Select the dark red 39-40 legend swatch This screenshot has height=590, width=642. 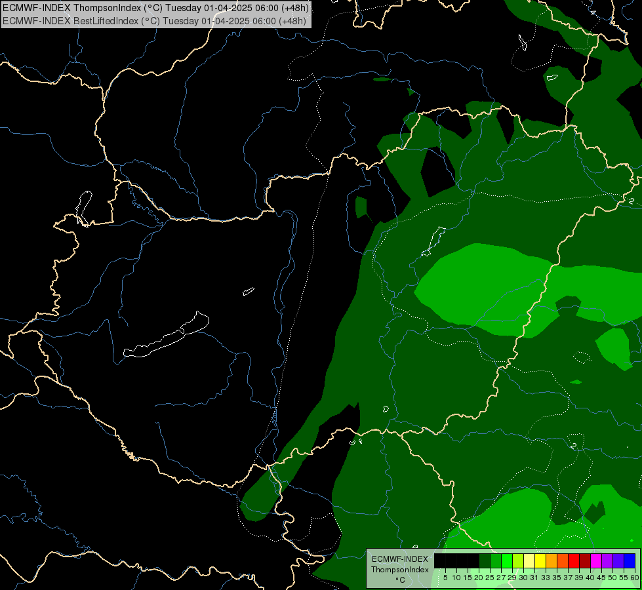(585, 560)
